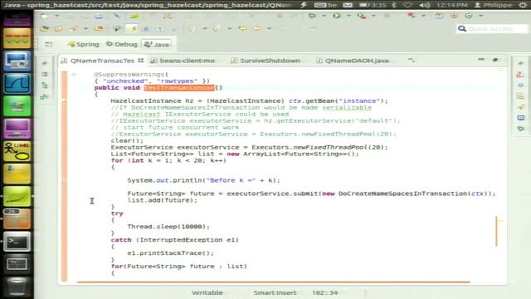The image size is (531, 299).
Task: Click the Print icon in the toolbar
Action: tap(99, 16)
